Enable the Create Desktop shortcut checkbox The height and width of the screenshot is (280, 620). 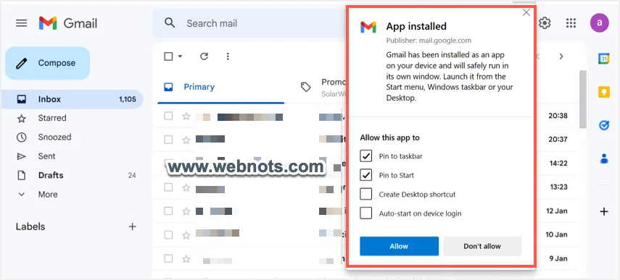[366, 195]
